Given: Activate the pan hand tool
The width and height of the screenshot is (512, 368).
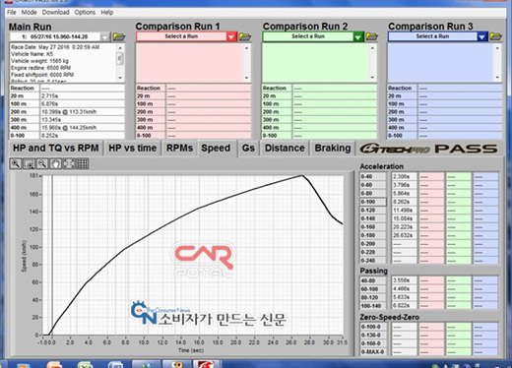Looking at the screenshot, I should (55, 163).
